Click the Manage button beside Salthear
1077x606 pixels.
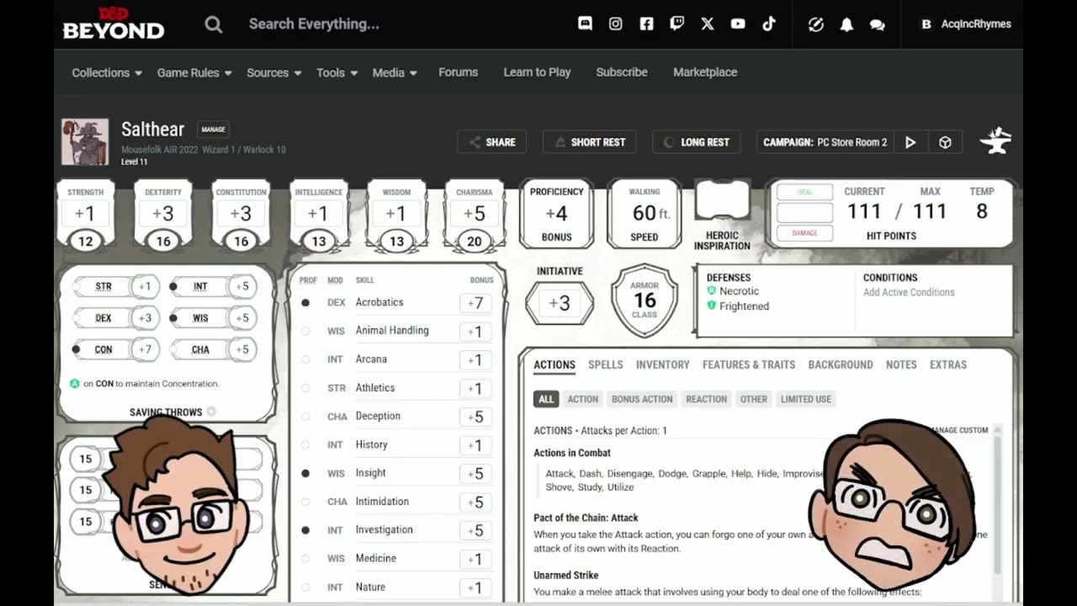tap(214, 130)
